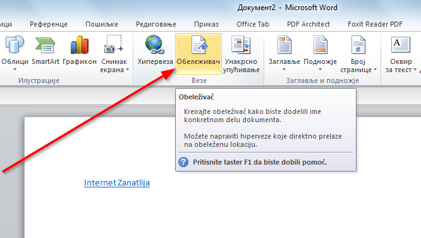The height and width of the screenshot is (238, 421).
Task: Open the Подножје footer menu
Action: pyautogui.click(x=320, y=53)
